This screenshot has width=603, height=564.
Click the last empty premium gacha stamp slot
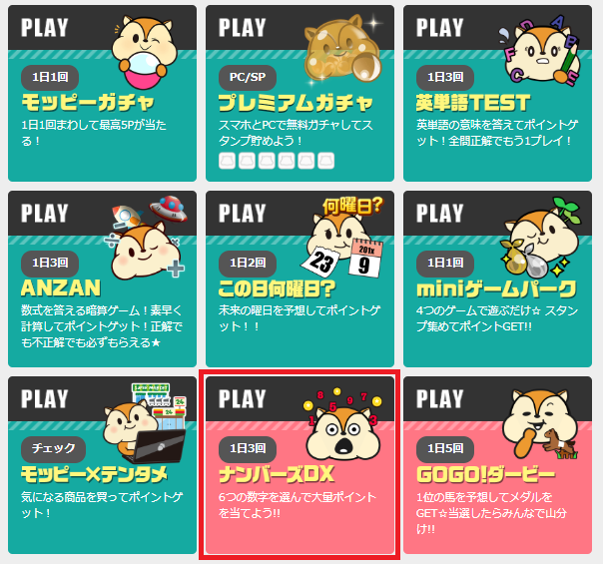pyautogui.click(x=326, y=161)
